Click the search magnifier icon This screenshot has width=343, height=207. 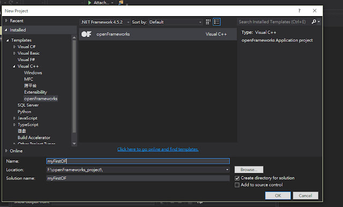point(314,21)
